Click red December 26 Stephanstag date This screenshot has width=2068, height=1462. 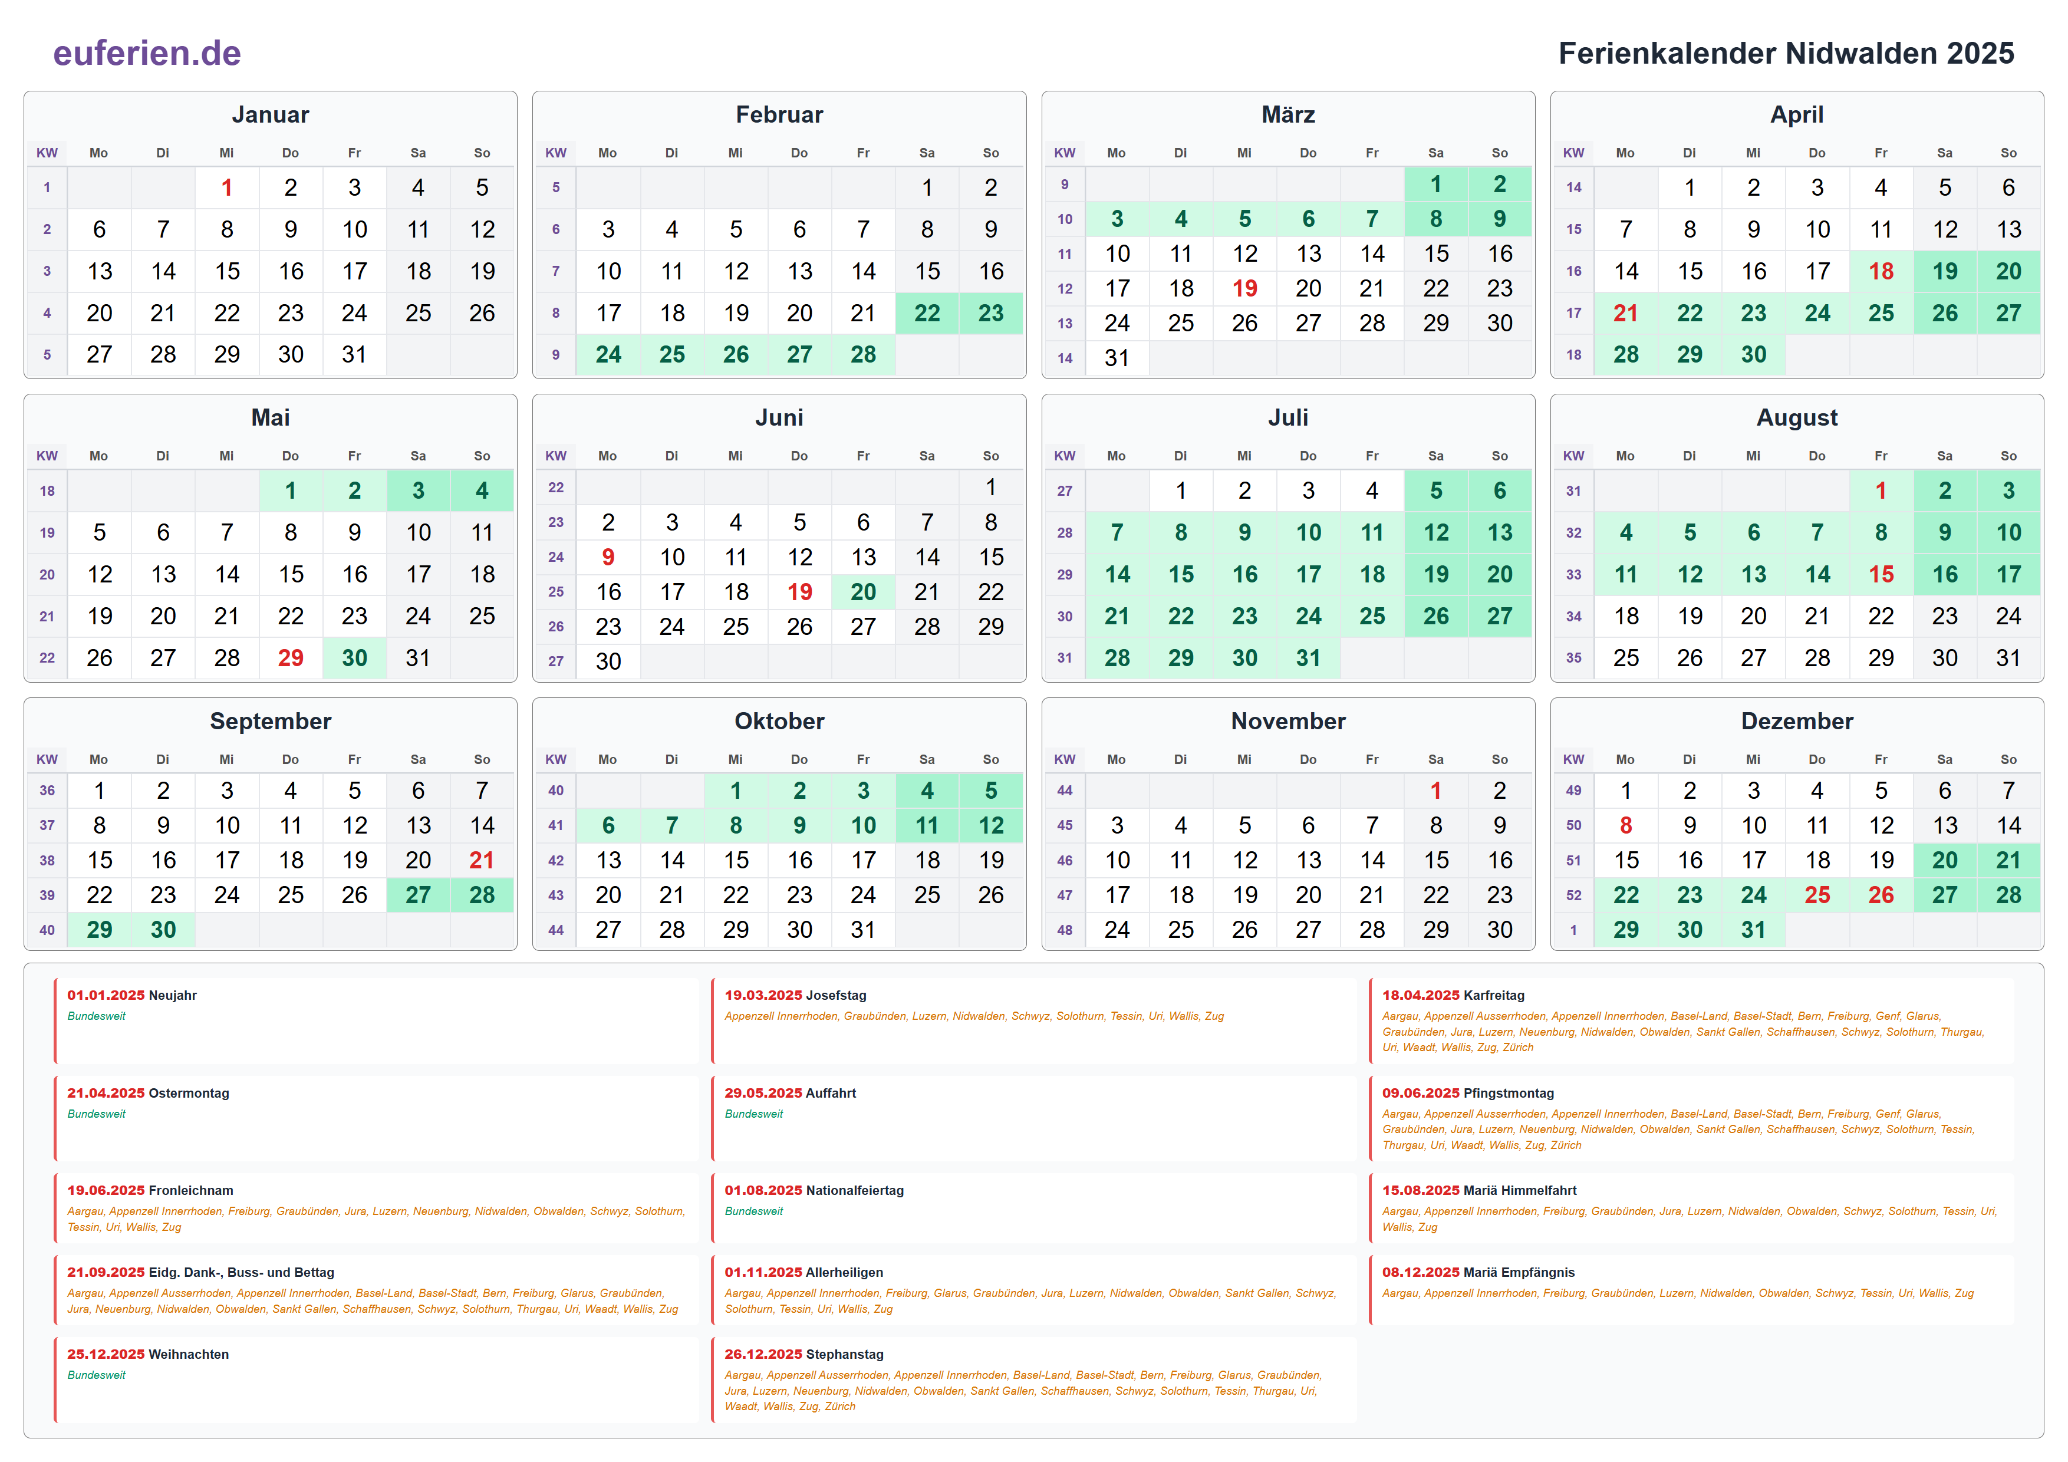click(x=1881, y=894)
